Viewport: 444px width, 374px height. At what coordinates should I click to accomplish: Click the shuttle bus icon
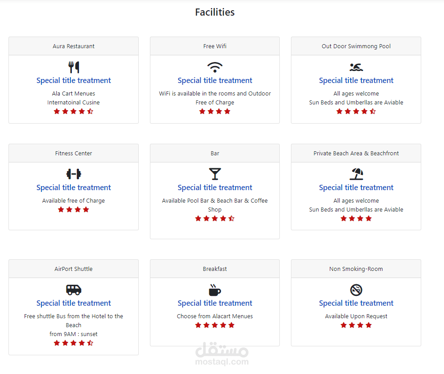tap(74, 290)
